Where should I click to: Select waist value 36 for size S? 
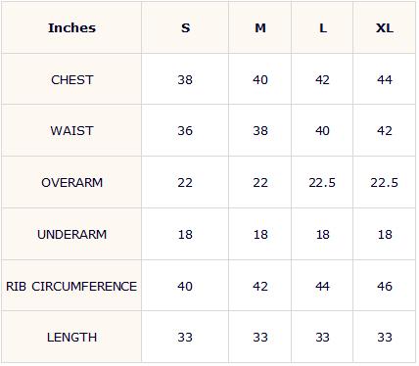[x=185, y=131]
